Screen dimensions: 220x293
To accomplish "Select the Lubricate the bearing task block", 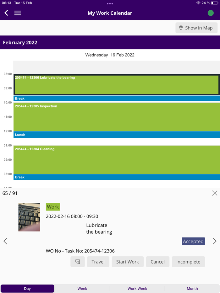I will pos(117,85).
